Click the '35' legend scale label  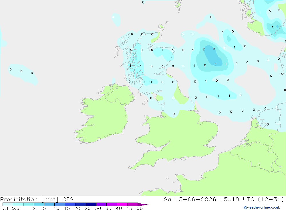coord(108,208)
